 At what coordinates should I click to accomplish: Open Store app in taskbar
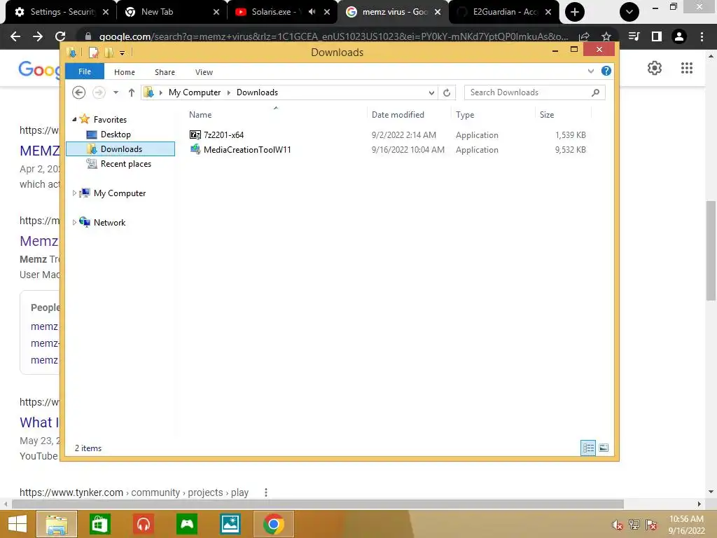click(99, 524)
